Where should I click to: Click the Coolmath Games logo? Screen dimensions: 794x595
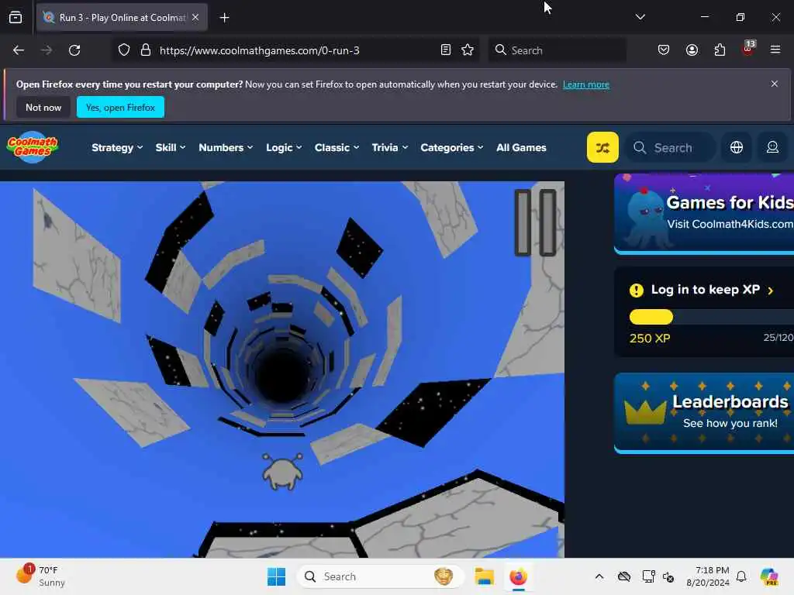point(33,147)
